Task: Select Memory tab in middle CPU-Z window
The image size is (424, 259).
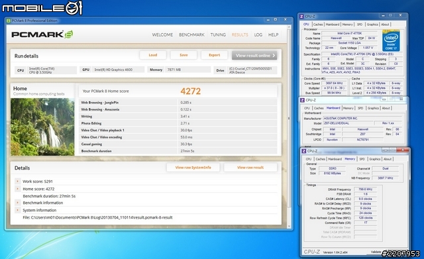Action: tap(348, 108)
